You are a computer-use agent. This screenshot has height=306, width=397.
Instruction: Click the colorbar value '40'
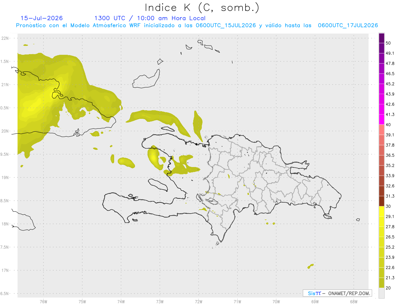click(389, 125)
